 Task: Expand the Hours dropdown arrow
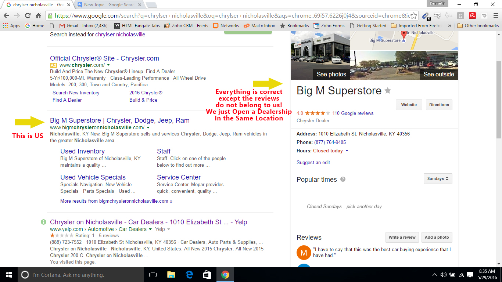347,151
